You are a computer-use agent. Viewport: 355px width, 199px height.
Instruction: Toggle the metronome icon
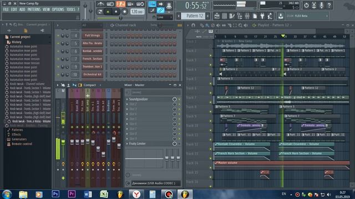pyautogui.click(x=100, y=4)
